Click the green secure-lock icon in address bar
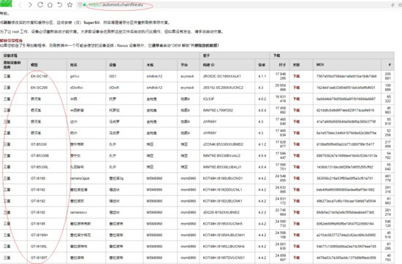Image resolution: width=402 pixels, height=264 pixels. [84, 4]
